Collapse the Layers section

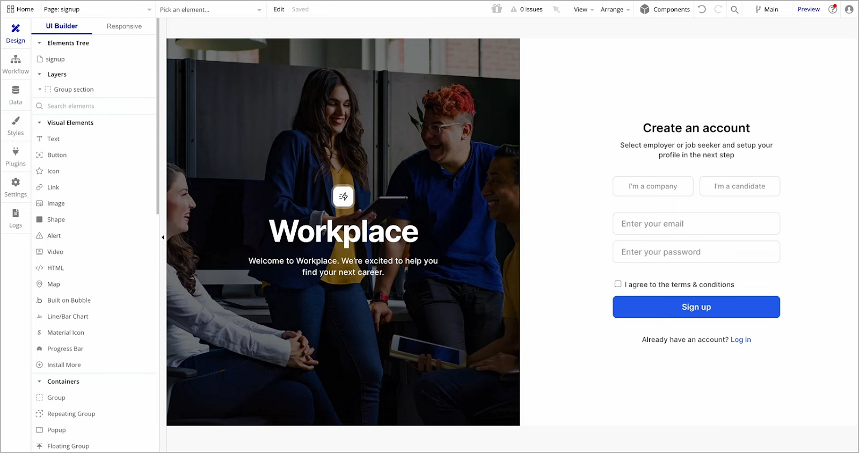(x=39, y=75)
